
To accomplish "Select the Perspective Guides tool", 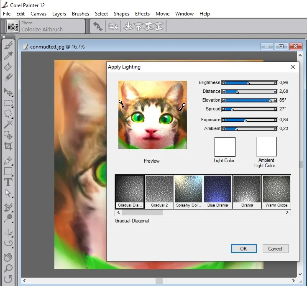I will 8,233.
